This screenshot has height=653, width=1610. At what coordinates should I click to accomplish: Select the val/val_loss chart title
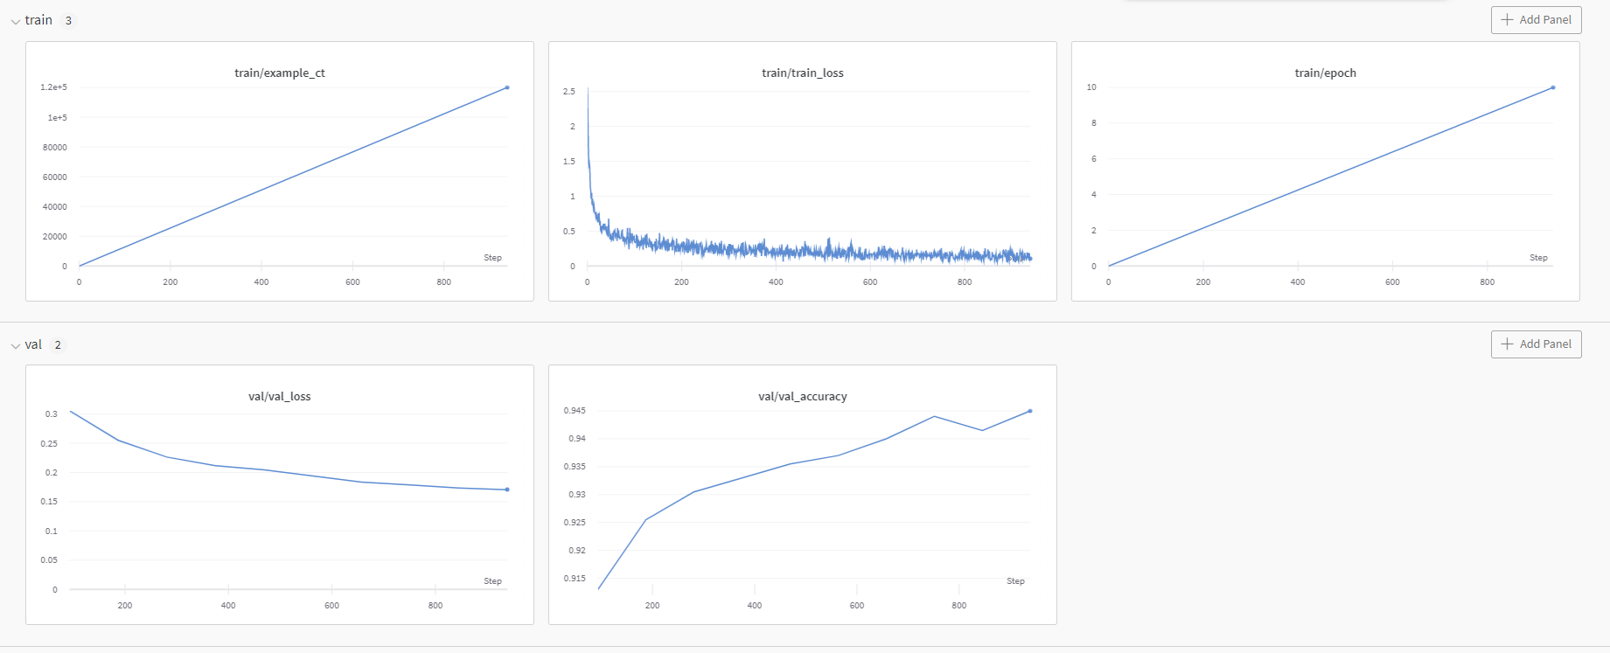280,397
